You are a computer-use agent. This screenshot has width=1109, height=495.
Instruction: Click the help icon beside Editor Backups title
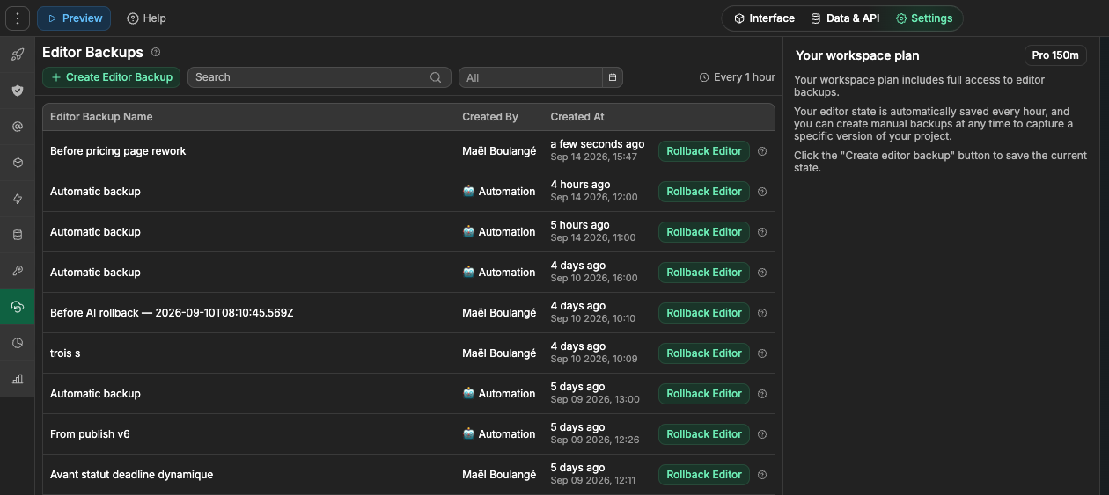point(156,52)
